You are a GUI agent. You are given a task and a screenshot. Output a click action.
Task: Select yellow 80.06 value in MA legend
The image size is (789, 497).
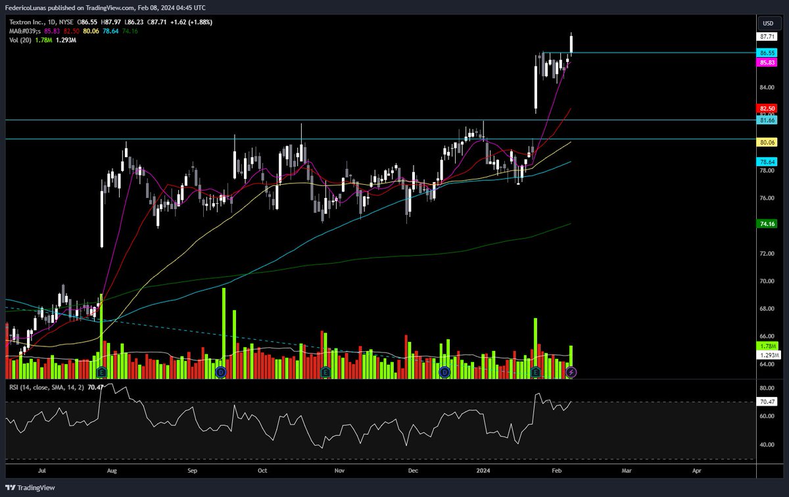point(91,30)
